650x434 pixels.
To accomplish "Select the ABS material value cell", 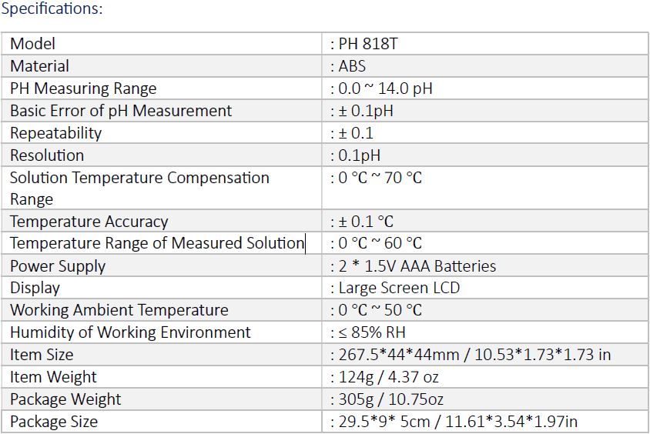I will [485, 66].
